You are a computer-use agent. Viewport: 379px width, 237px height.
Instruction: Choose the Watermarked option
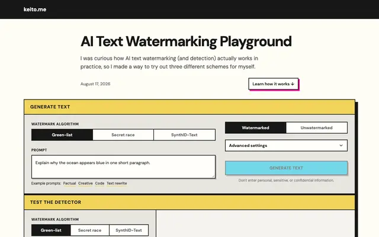pyautogui.click(x=255, y=128)
